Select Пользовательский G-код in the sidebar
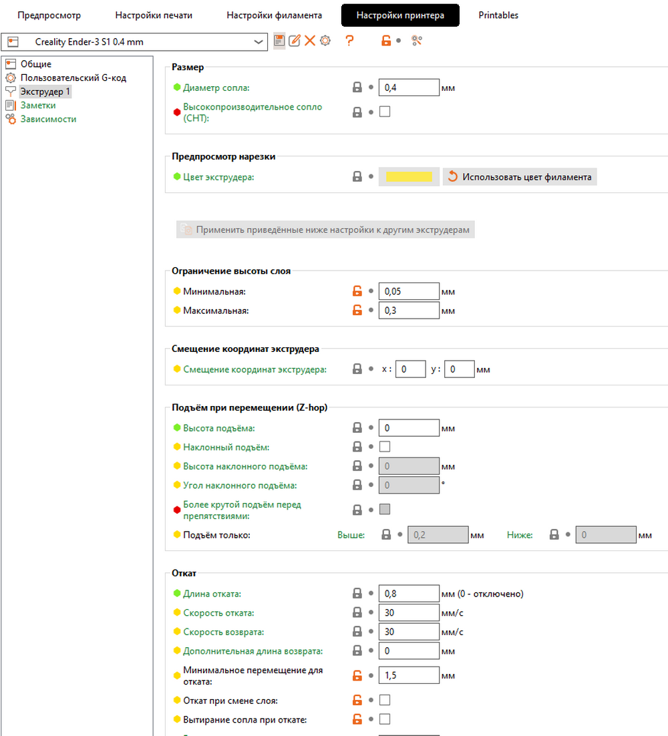668x736 pixels. click(73, 77)
